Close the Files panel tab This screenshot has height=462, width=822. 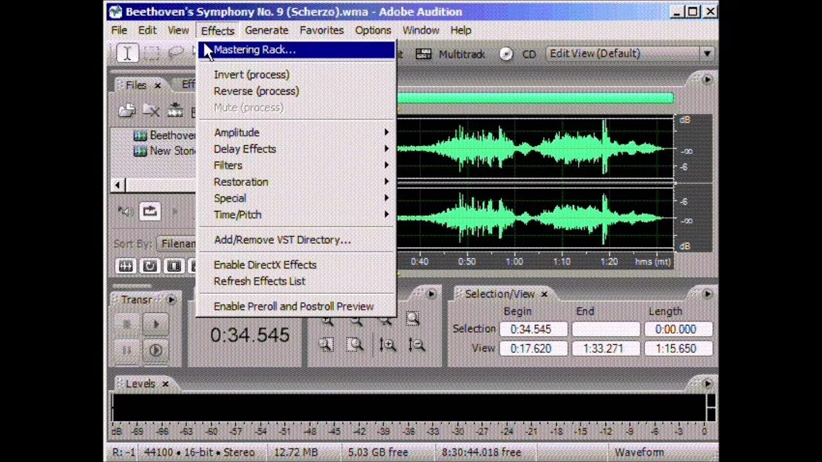click(157, 85)
